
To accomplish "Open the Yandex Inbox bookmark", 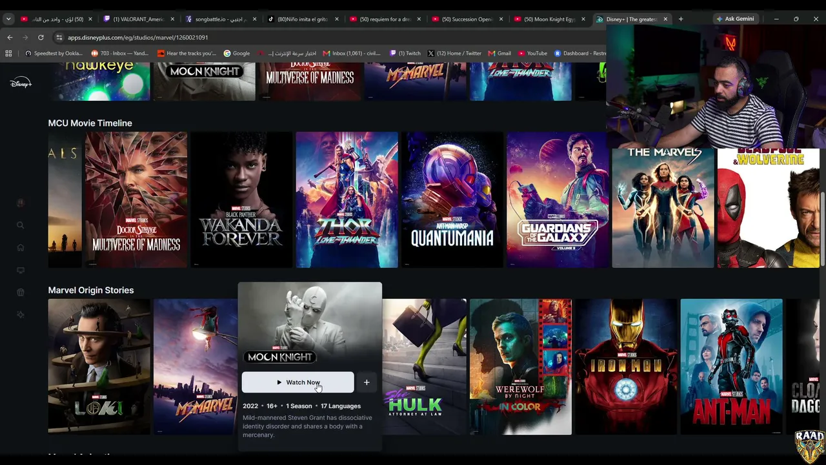I will [x=119, y=54].
